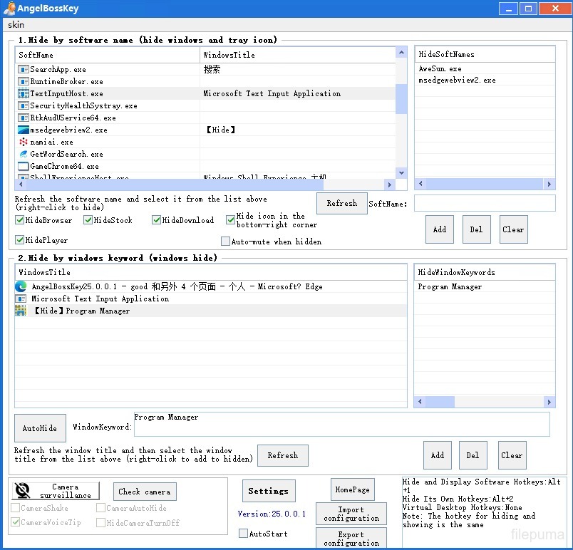This screenshot has height=550, width=573.
Task: Toggle the HideBrowser checkbox
Action: 19,220
